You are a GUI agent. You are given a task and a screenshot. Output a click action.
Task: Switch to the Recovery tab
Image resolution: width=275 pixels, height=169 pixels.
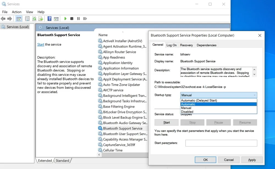(186, 45)
